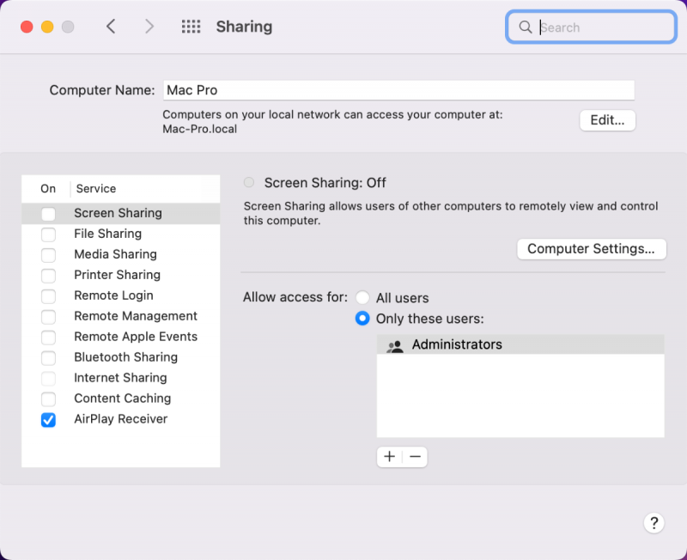
Task: Click the magnifying glass search icon
Action: tap(525, 27)
